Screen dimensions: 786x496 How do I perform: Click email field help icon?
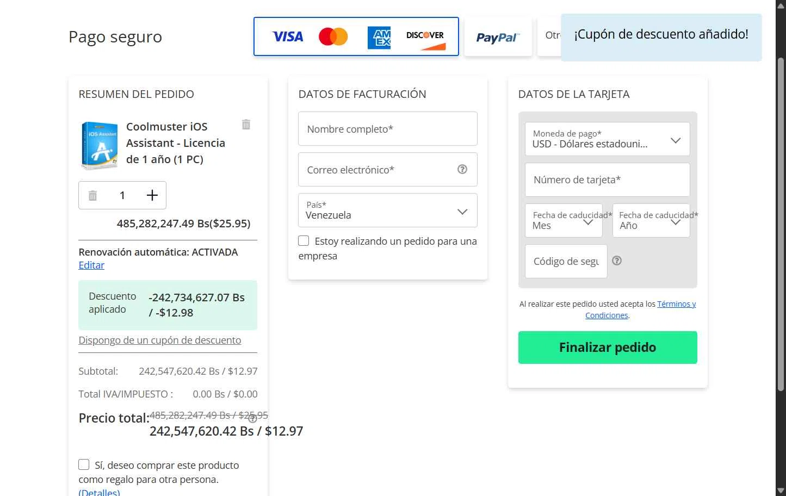pyautogui.click(x=462, y=169)
